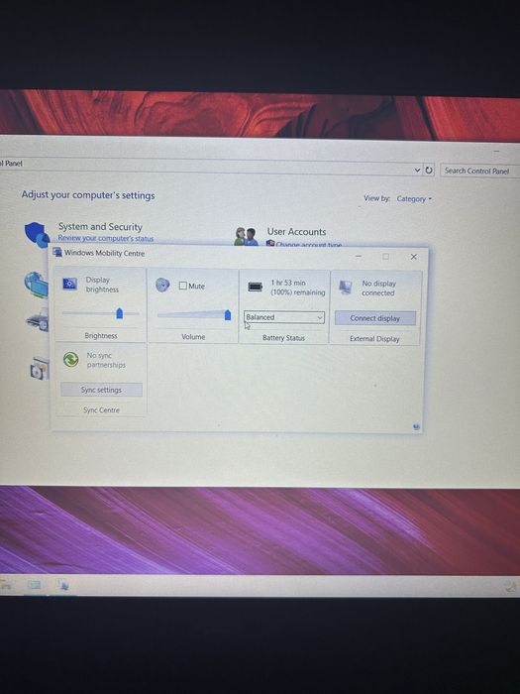Image resolution: width=520 pixels, height=694 pixels.
Task: Click the help icon in Mobility Centre
Action: (x=416, y=426)
